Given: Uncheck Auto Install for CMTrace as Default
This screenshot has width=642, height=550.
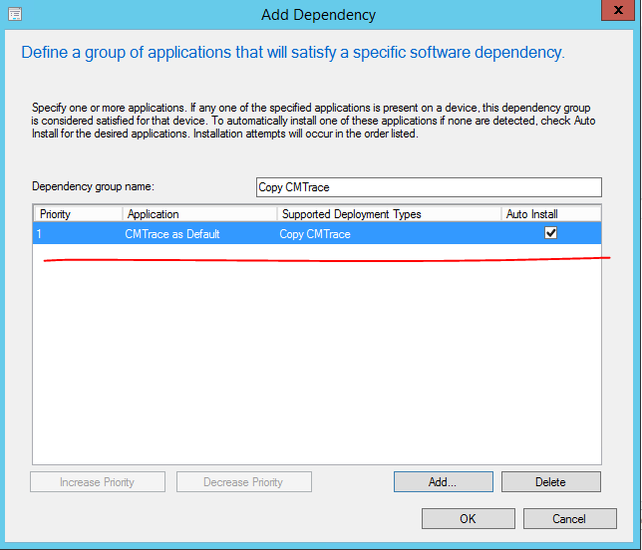Looking at the screenshot, I should [x=550, y=233].
